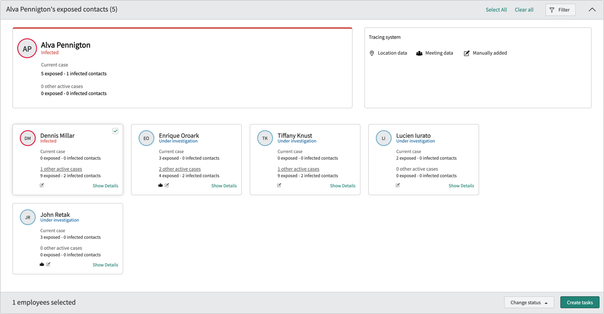Open Dennis Millar's 1 other active cases
The width and height of the screenshot is (604, 314).
tap(61, 169)
